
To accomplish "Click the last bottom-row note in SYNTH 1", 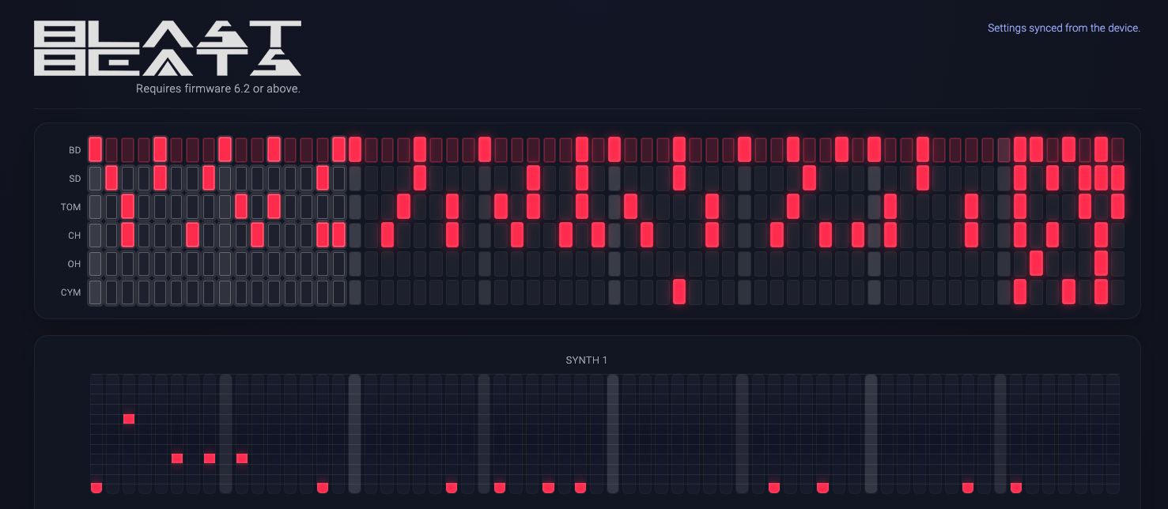I will click(x=1016, y=488).
